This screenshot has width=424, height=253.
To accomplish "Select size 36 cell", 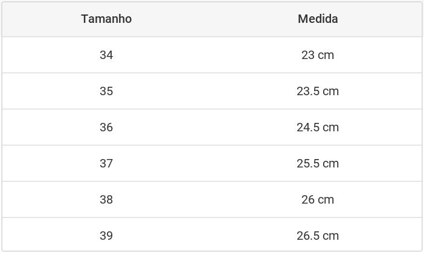I will click(x=106, y=127).
